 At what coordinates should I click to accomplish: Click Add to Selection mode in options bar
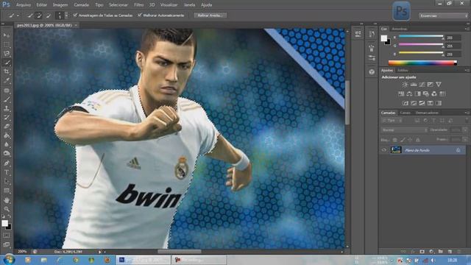point(39,15)
